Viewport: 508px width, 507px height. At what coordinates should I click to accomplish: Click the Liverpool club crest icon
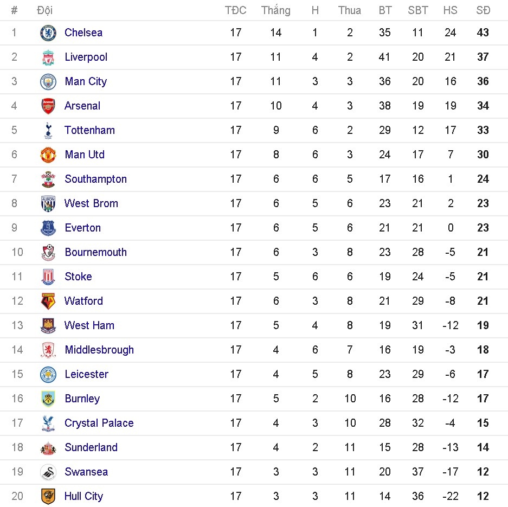point(48,57)
